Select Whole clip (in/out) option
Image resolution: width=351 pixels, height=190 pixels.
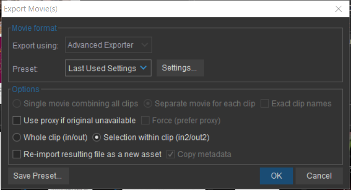tap(17, 137)
